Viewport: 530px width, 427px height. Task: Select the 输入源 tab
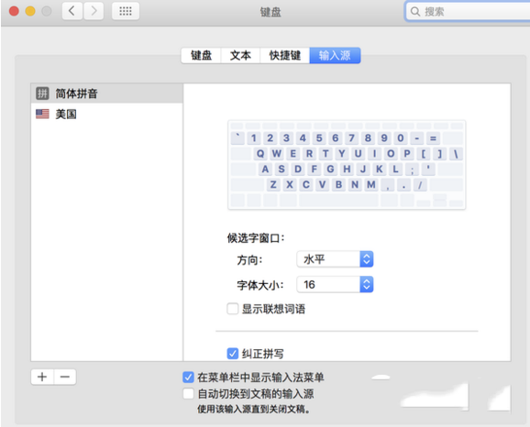pos(335,55)
